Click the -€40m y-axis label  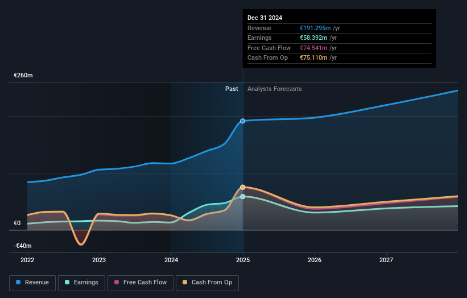click(x=23, y=246)
